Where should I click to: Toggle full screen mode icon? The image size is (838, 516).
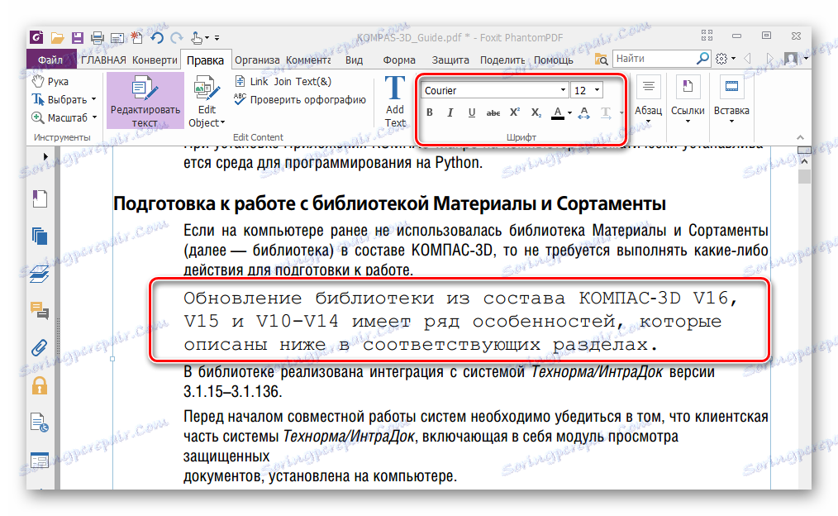[707, 36]
